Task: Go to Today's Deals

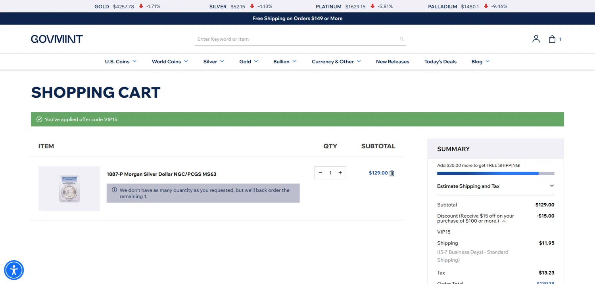Action: pos(440,62)
